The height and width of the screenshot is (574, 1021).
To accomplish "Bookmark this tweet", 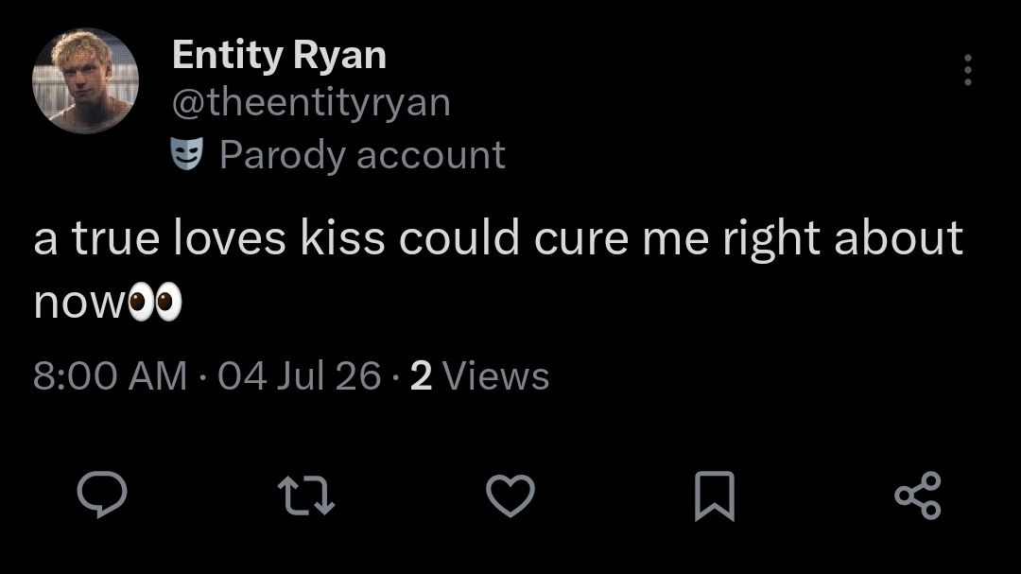I will pyautogui.click(x=715, y=496).
